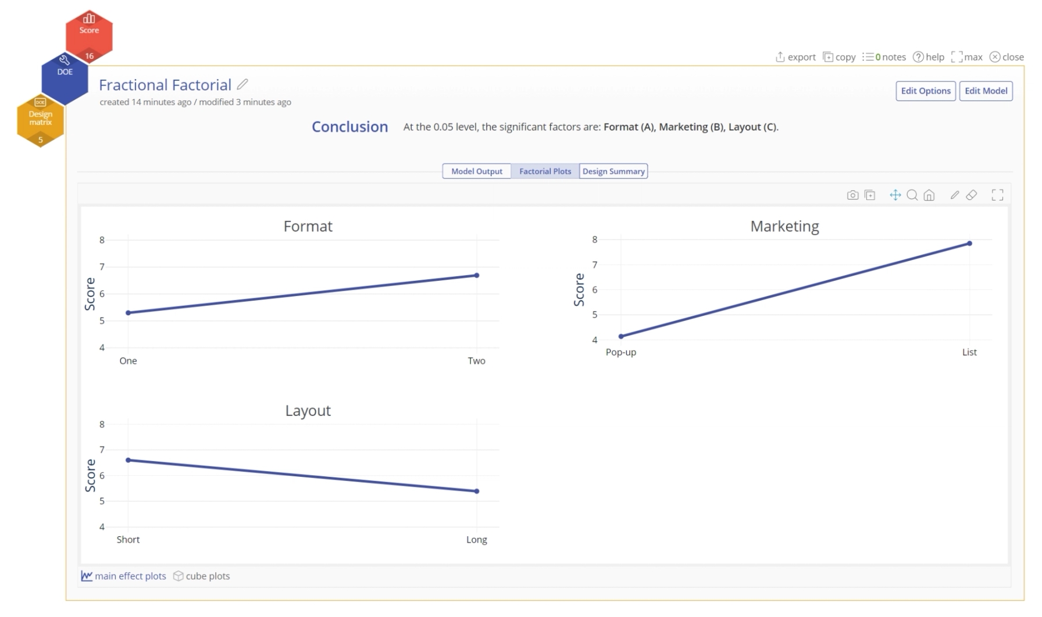This screenshot has height=617, width=1042.
Task: Click the camera snapshot icon
Action: [x=852, y=195]
